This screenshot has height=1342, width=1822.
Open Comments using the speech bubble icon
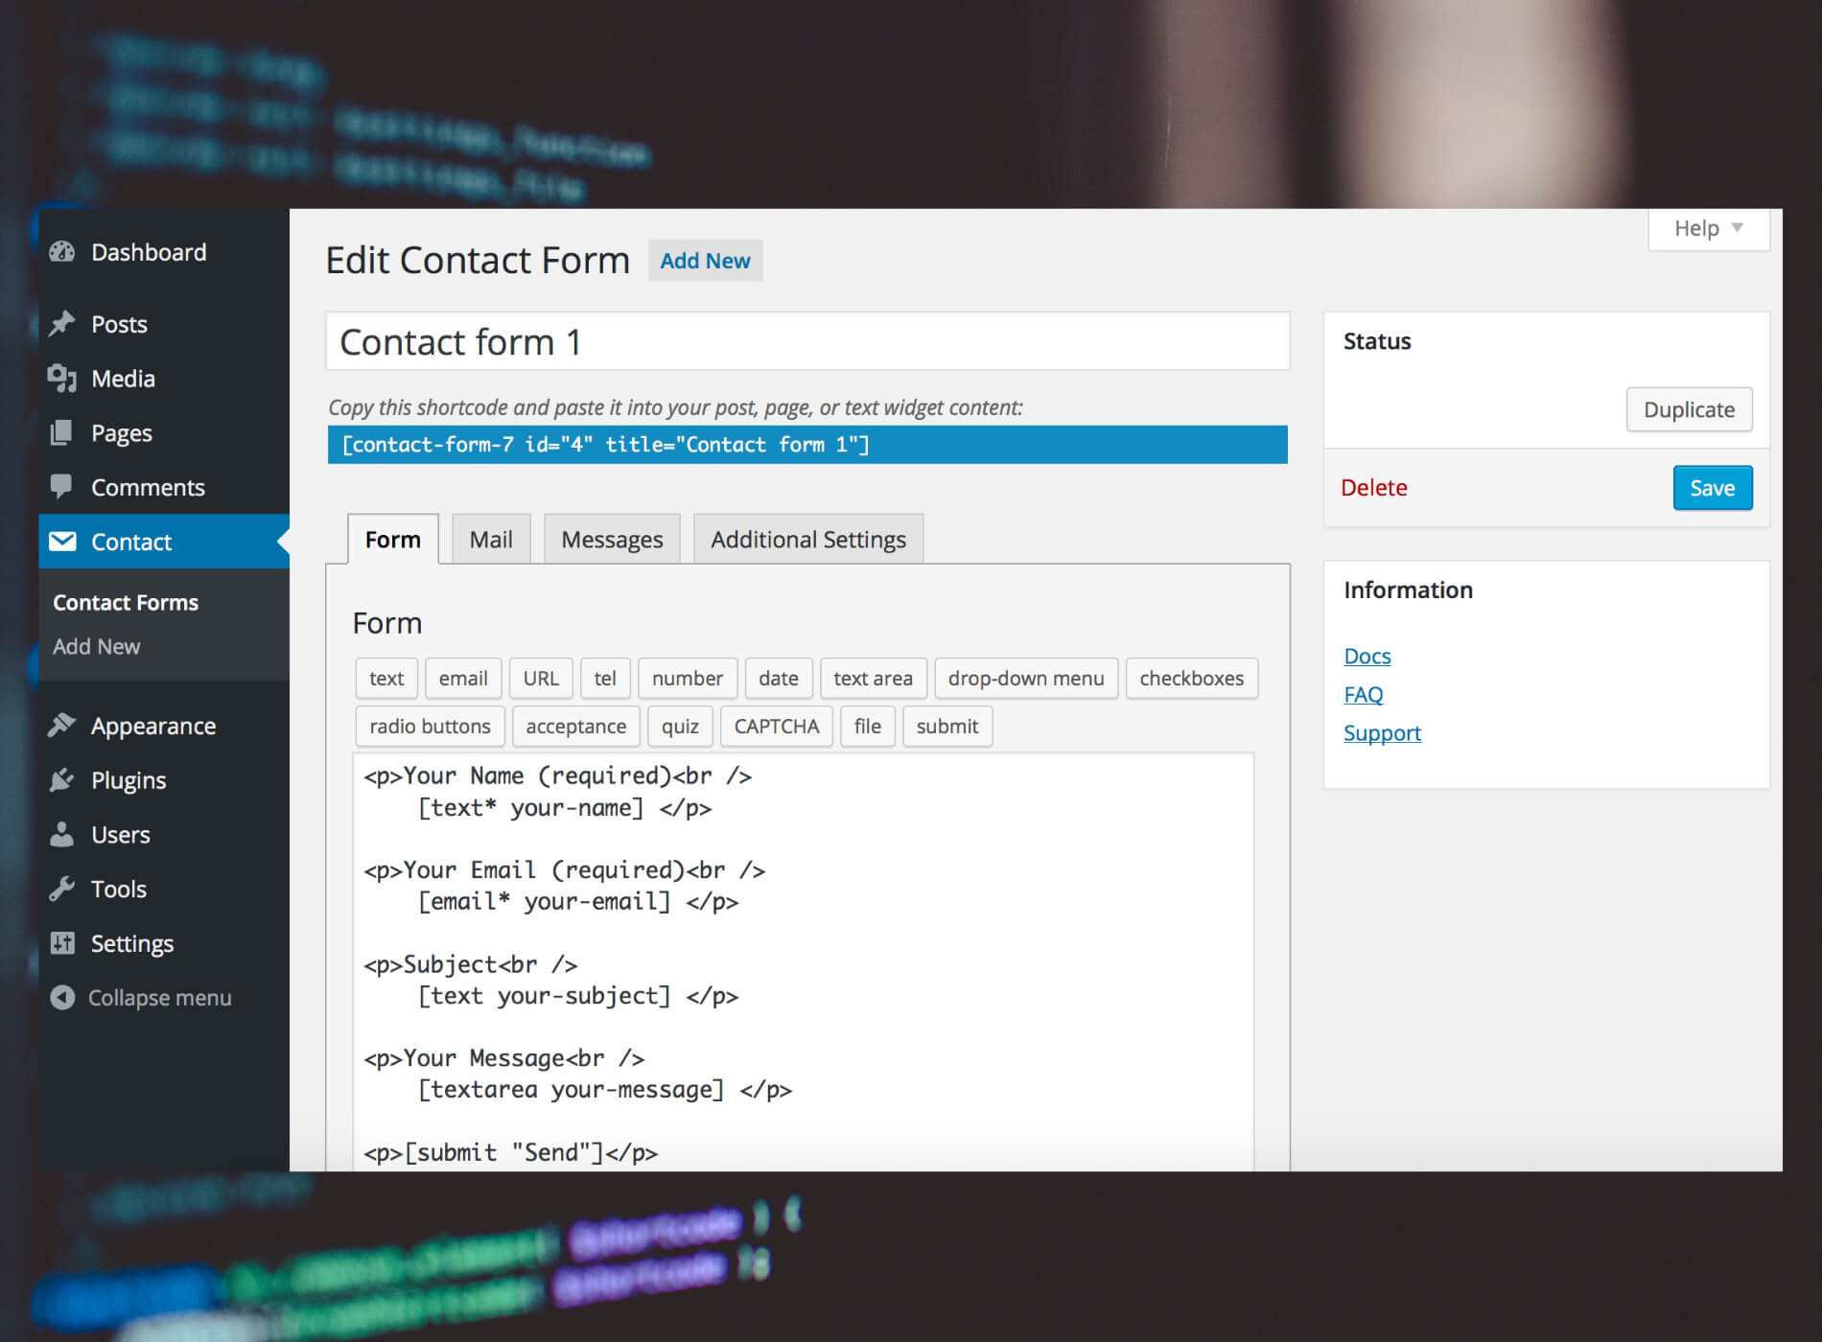pos(61,487)
